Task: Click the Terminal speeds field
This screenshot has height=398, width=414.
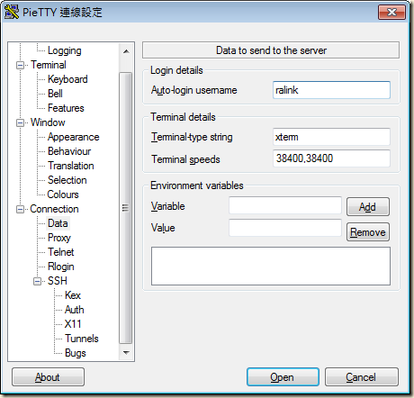Action: click(x=331, y=158)
